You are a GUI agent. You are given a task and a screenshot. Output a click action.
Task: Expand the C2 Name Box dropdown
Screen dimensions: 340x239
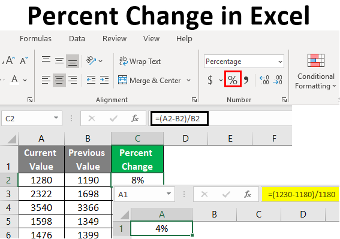tap(56, 118)
